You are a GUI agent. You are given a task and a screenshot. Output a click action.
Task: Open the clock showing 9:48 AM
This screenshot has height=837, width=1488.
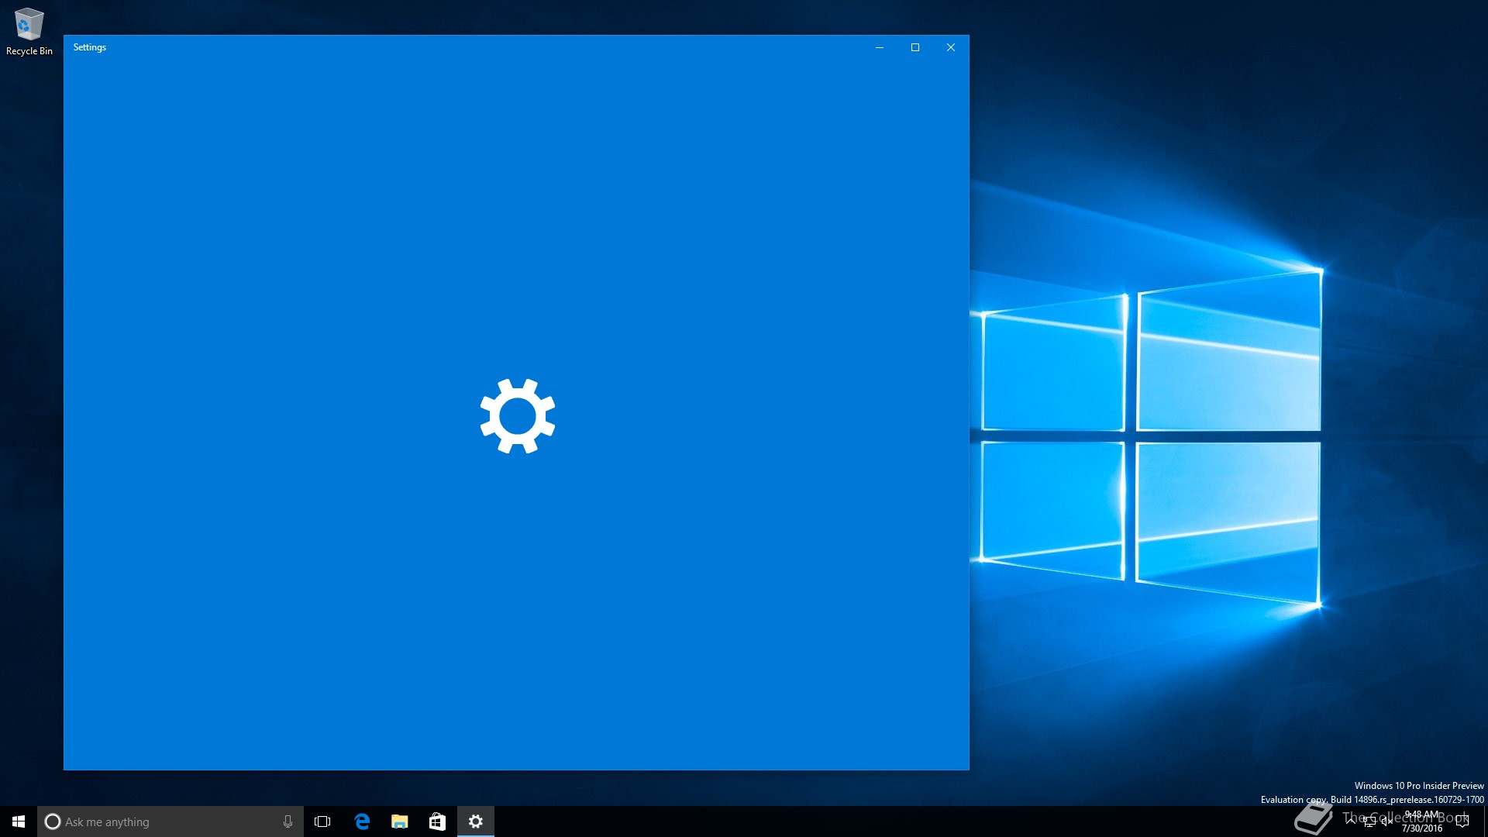1422,821
